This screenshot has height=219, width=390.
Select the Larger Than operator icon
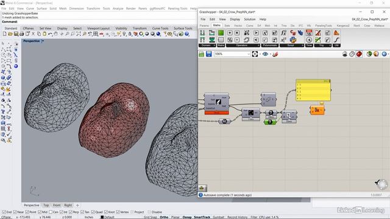[256, 33]
